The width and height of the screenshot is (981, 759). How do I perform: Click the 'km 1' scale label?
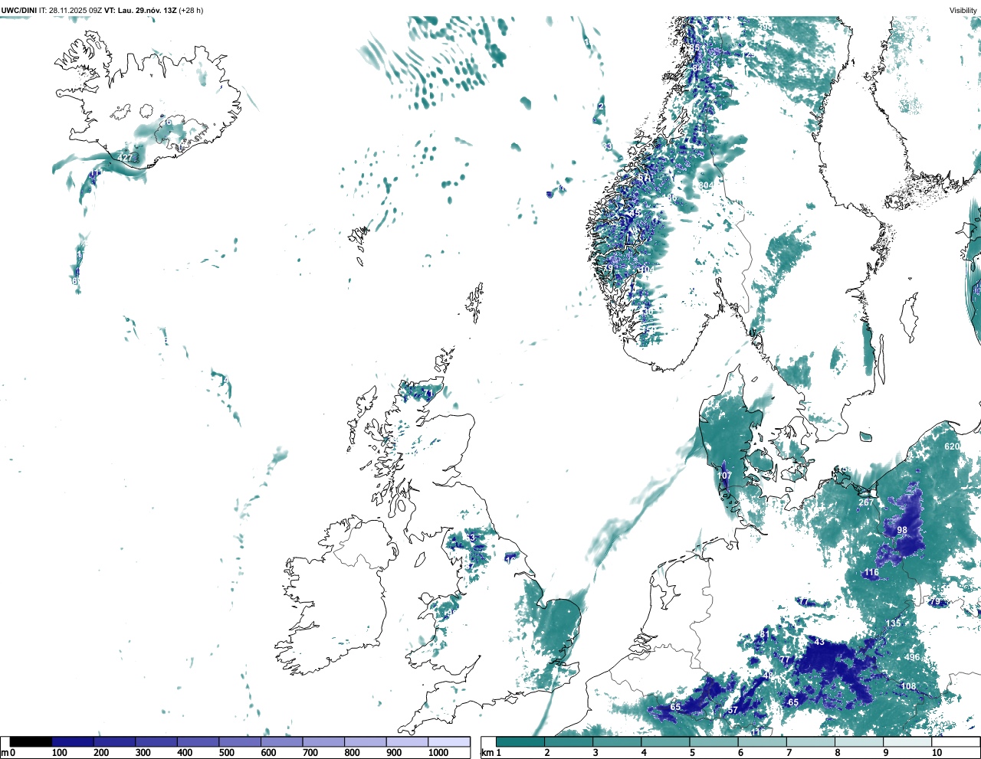(x=492, y=753)
